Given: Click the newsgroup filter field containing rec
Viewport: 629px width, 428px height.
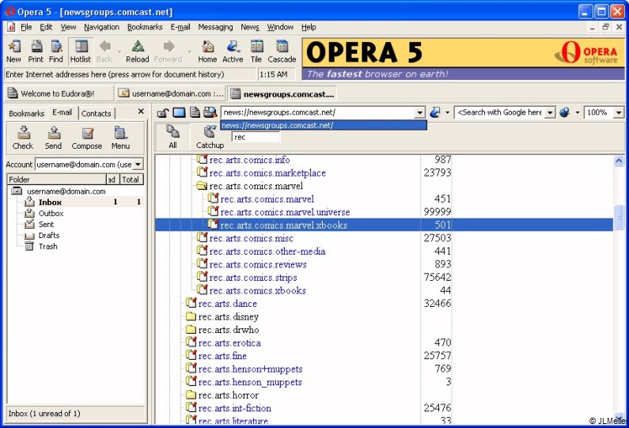Looking at the screenshot, I should point(256,137).
